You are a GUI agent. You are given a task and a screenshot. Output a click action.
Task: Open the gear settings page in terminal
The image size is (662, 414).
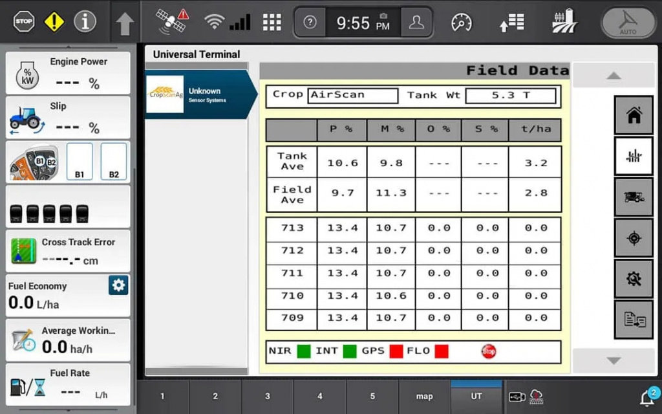click(634, 279)
